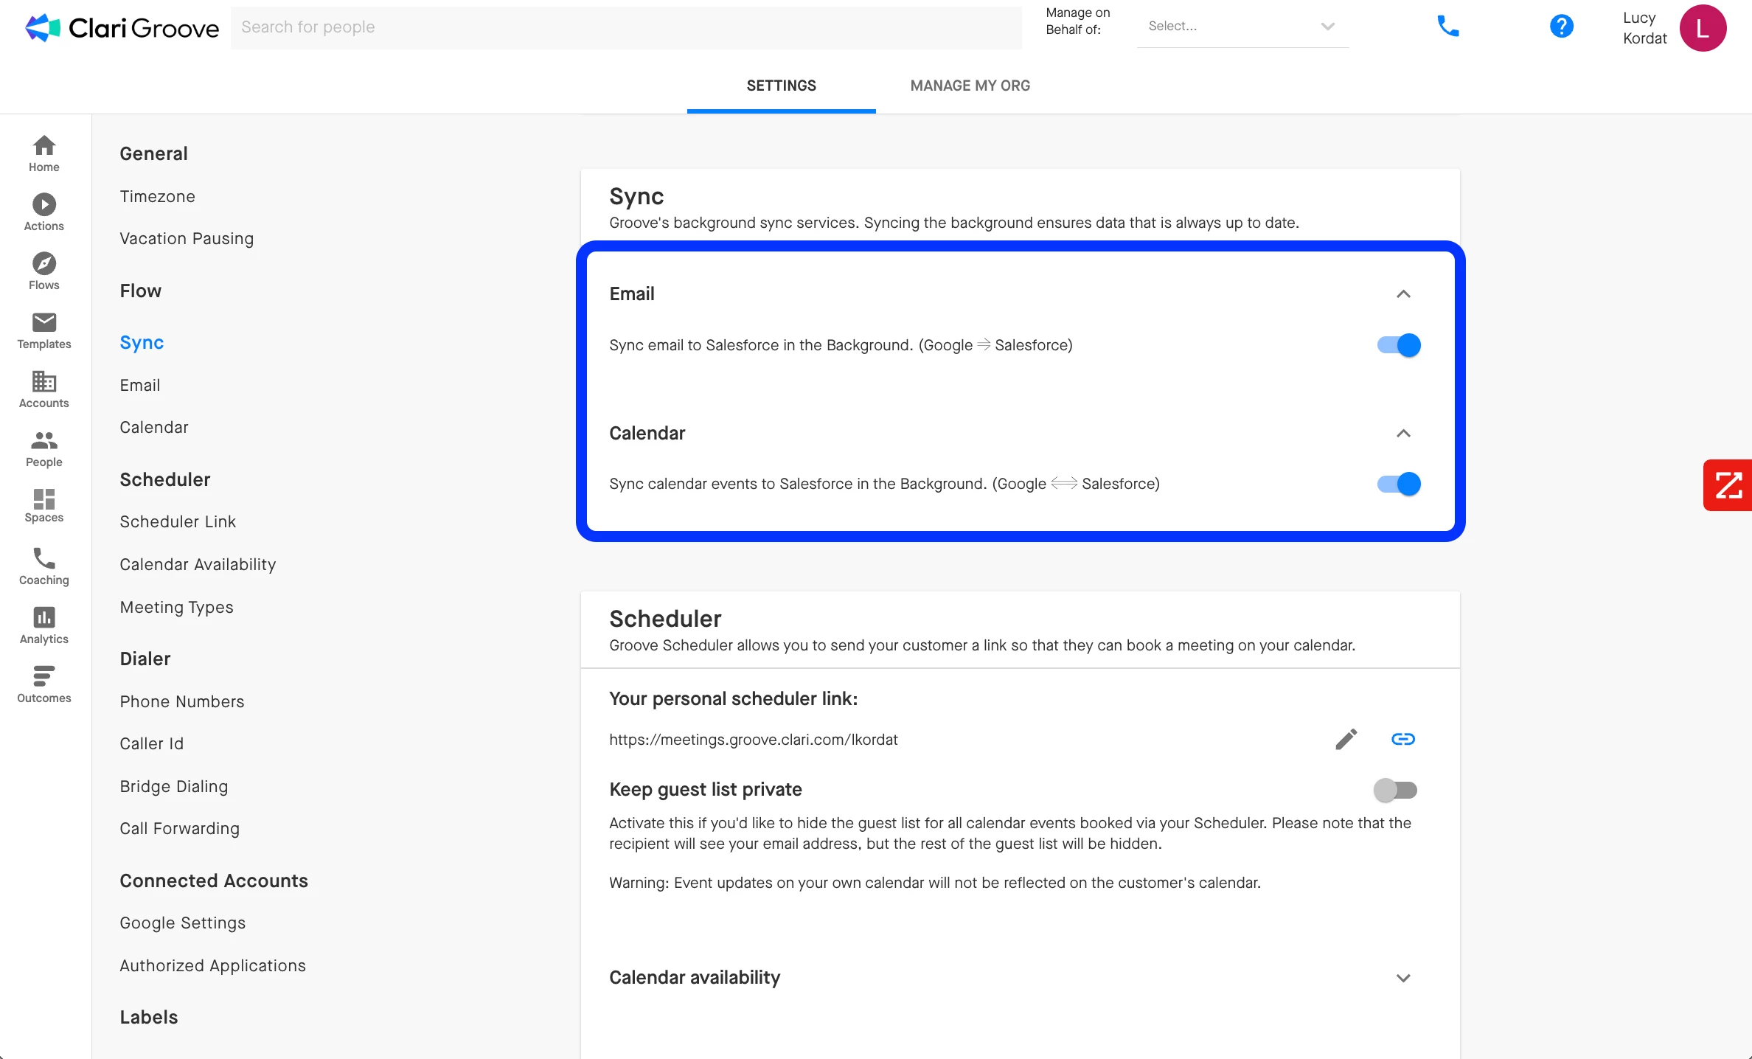
Task: Switch to the MANAGE MY ORG tab
Action: pos(970,86)
